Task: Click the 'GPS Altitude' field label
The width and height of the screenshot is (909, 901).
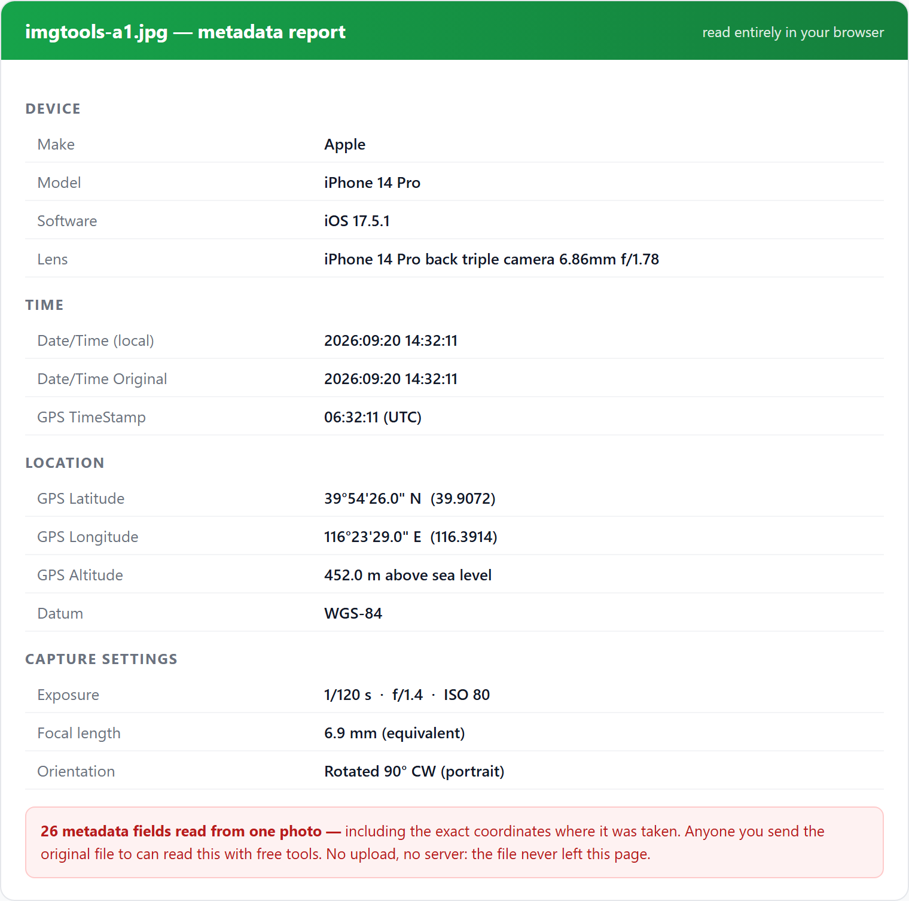Action: (x=80, y=575)
